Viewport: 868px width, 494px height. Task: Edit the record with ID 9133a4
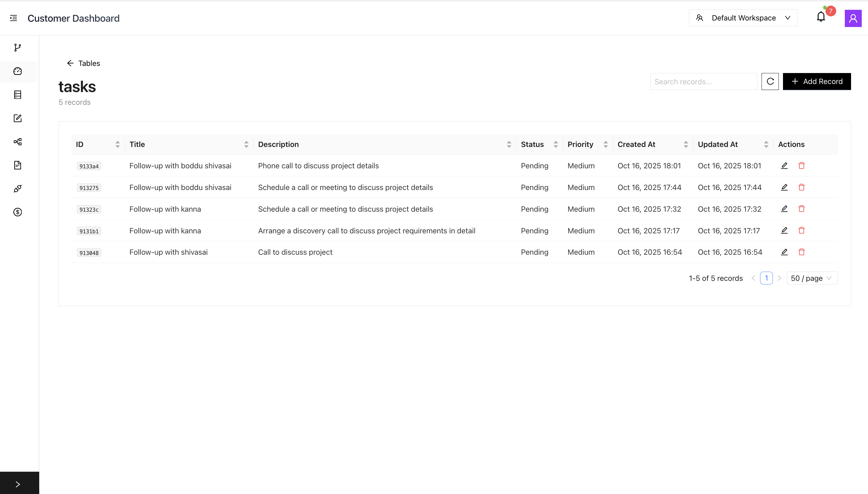[784, 166]
